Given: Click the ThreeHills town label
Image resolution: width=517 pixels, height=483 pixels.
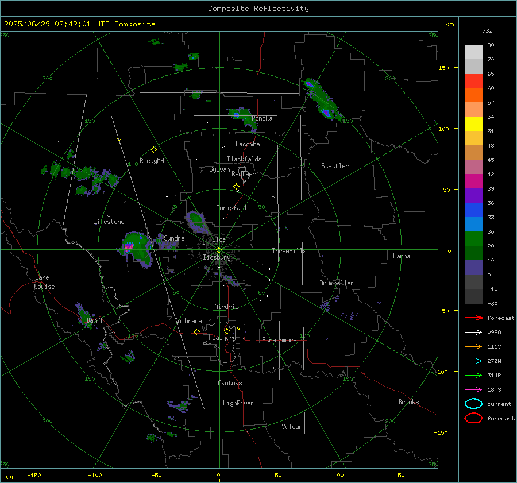Looking at the screenshot, I should pyautogui.click(x=289, y=251).
